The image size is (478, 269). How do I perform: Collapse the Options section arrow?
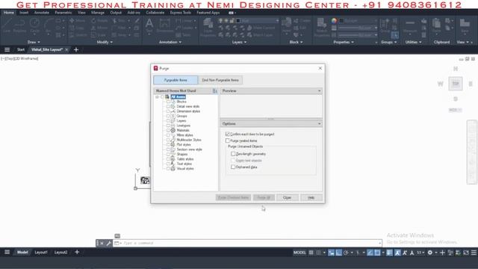point(319,124)
